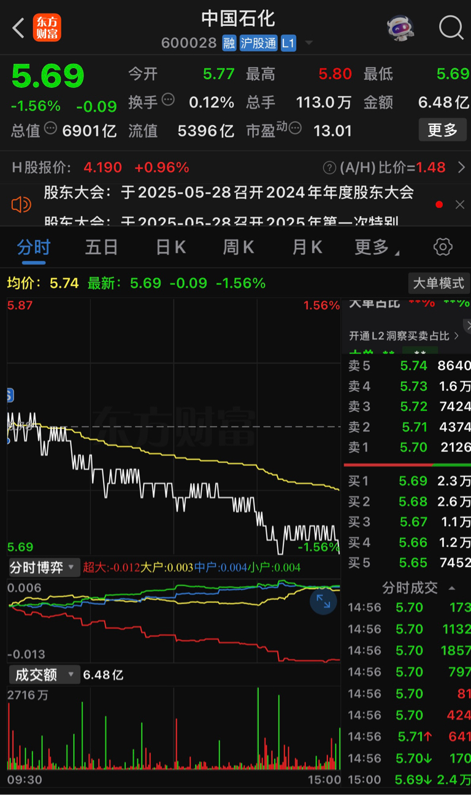Open chart settings gear icon

[443, 247]
